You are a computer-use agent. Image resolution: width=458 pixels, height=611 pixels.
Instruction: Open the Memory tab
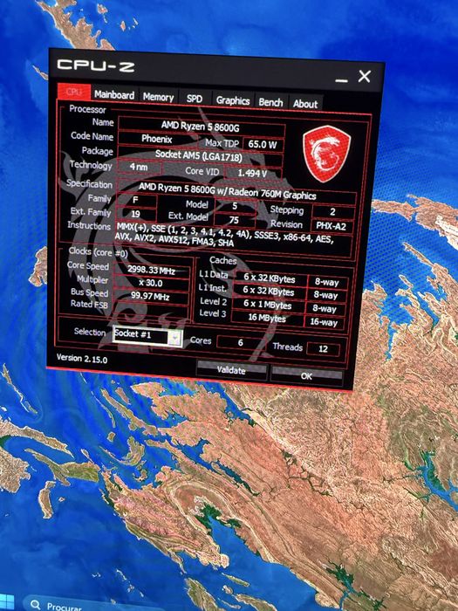tap(158, 97)
